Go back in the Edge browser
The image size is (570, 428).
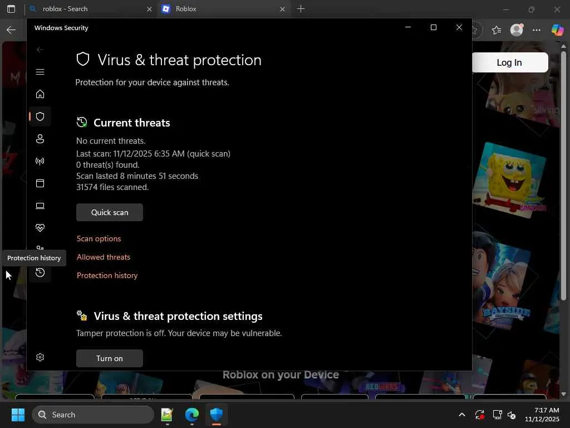point(11,30)
